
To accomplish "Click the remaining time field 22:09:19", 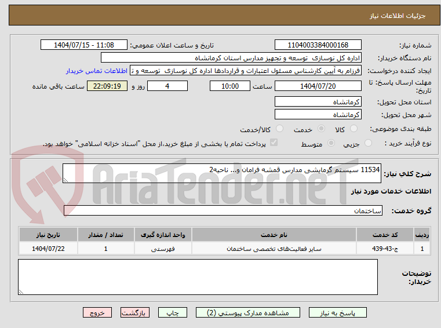I will [107, 86].
